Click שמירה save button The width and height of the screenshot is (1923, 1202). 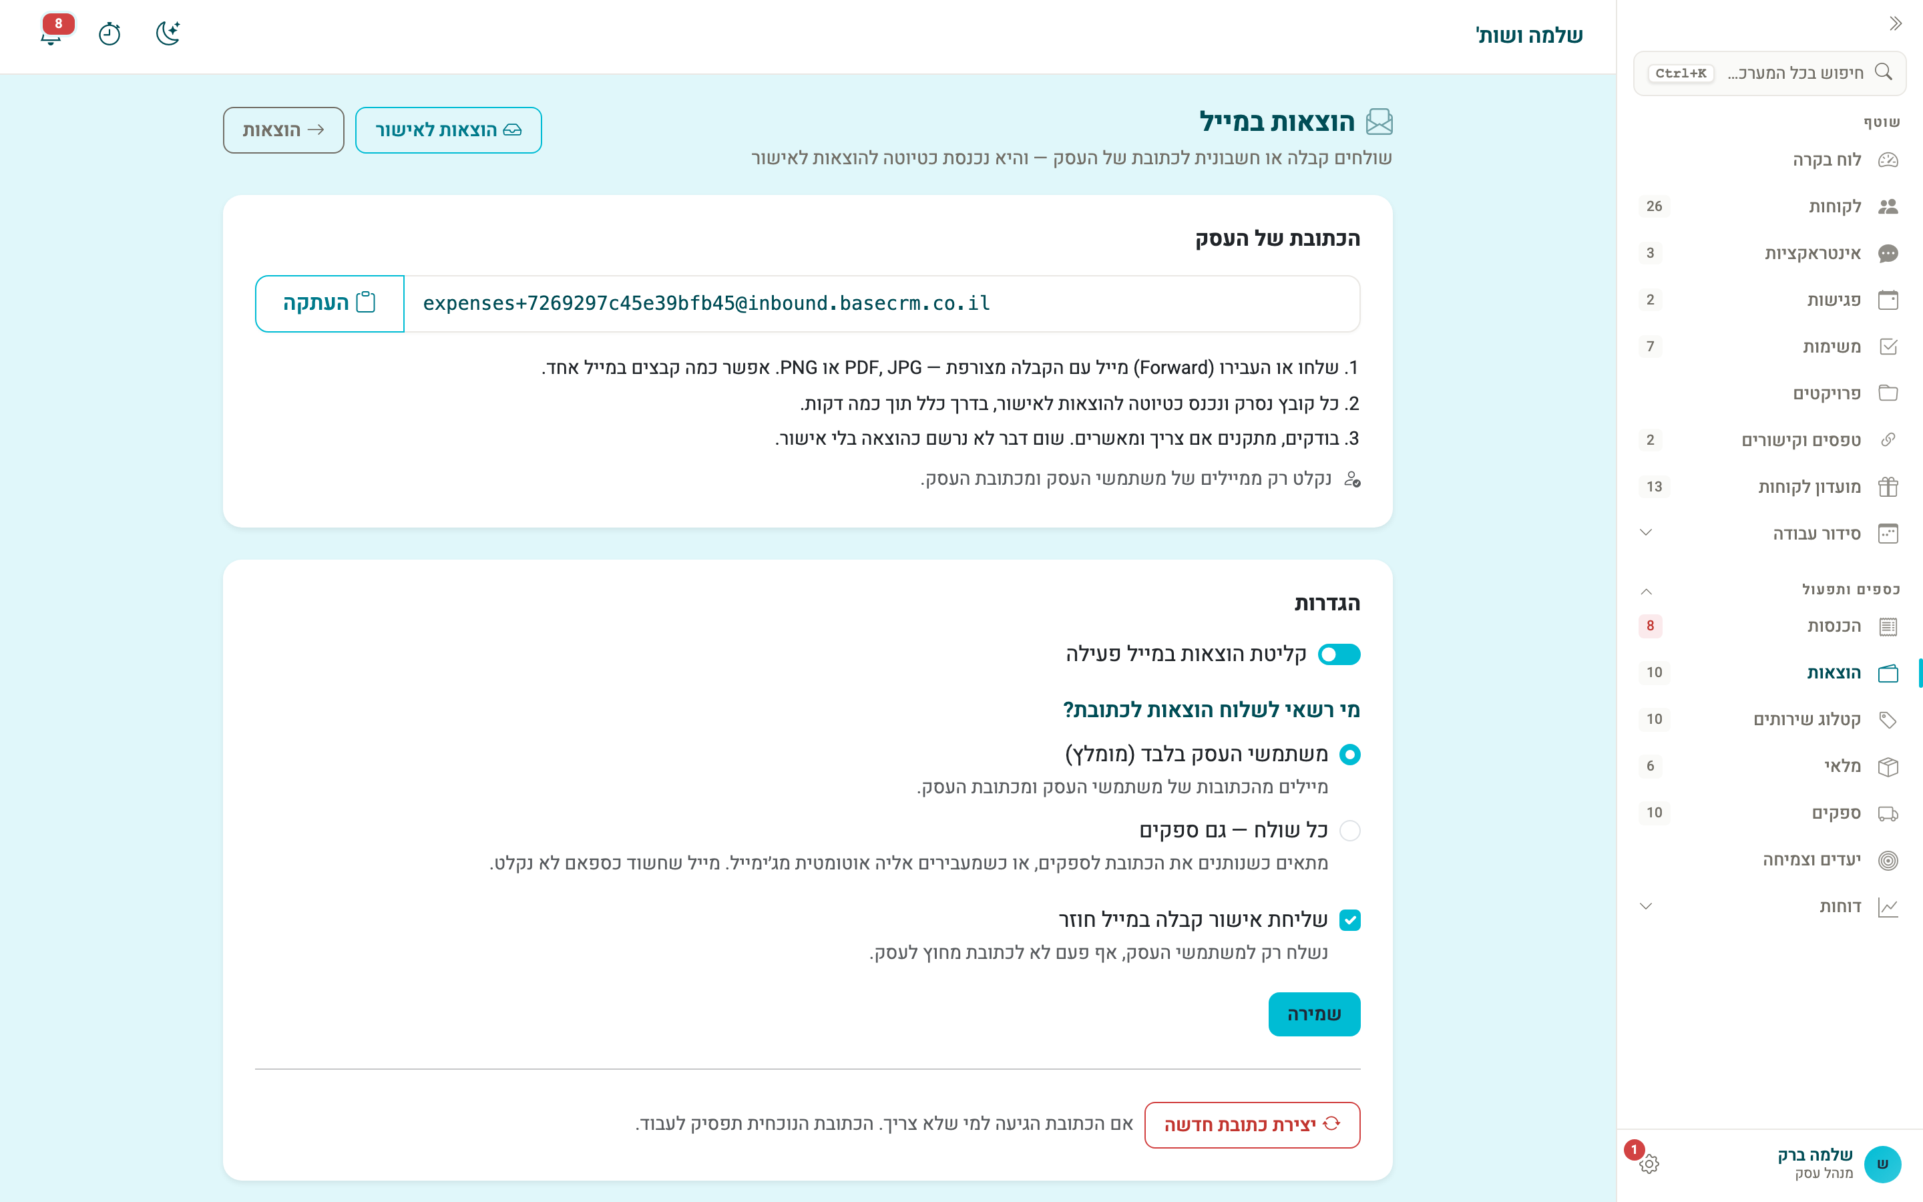(1314, 1014)
